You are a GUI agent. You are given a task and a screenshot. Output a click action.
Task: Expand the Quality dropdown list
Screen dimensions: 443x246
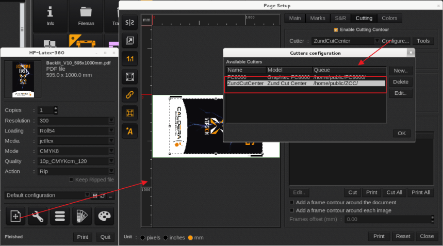tap(111, 161)
